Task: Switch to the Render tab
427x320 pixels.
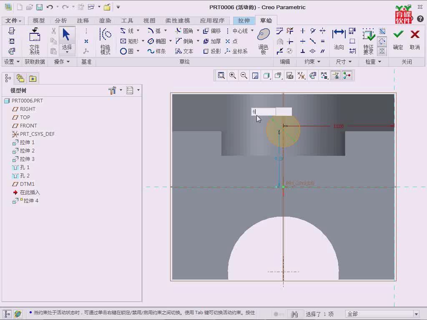Action: click(x=105, y=21)
